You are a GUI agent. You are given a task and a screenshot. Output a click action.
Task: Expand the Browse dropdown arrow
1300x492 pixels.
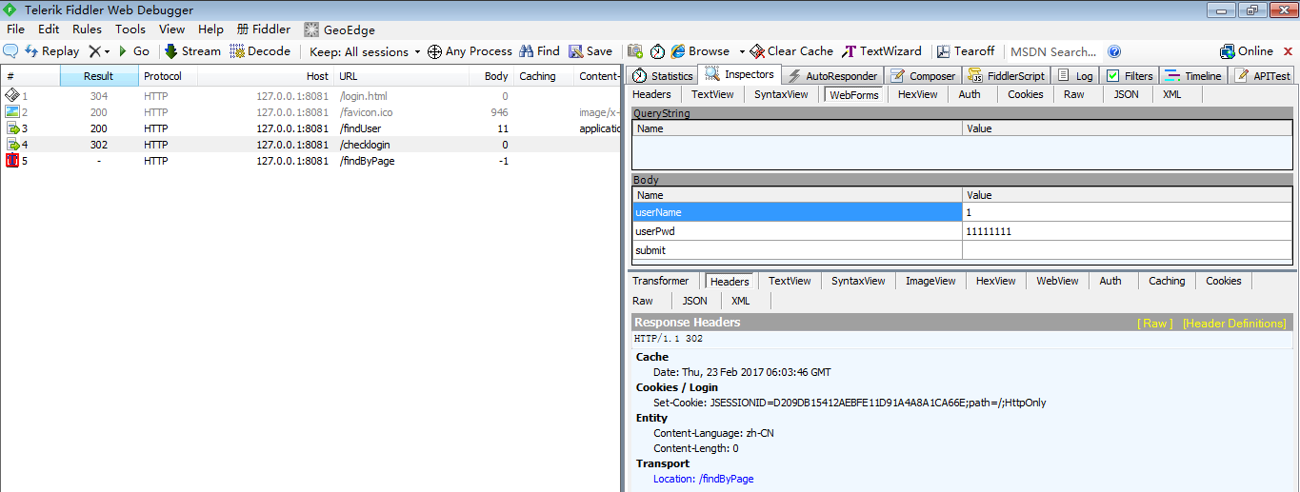pos(738,52)
